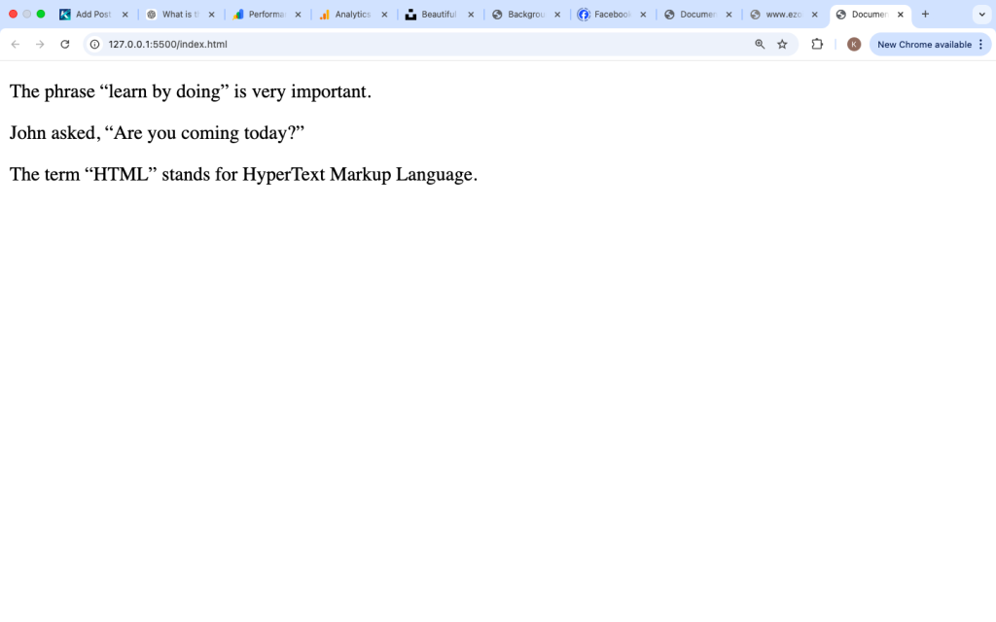Close the Background tab
996x622 pixels.
point(557,14)
